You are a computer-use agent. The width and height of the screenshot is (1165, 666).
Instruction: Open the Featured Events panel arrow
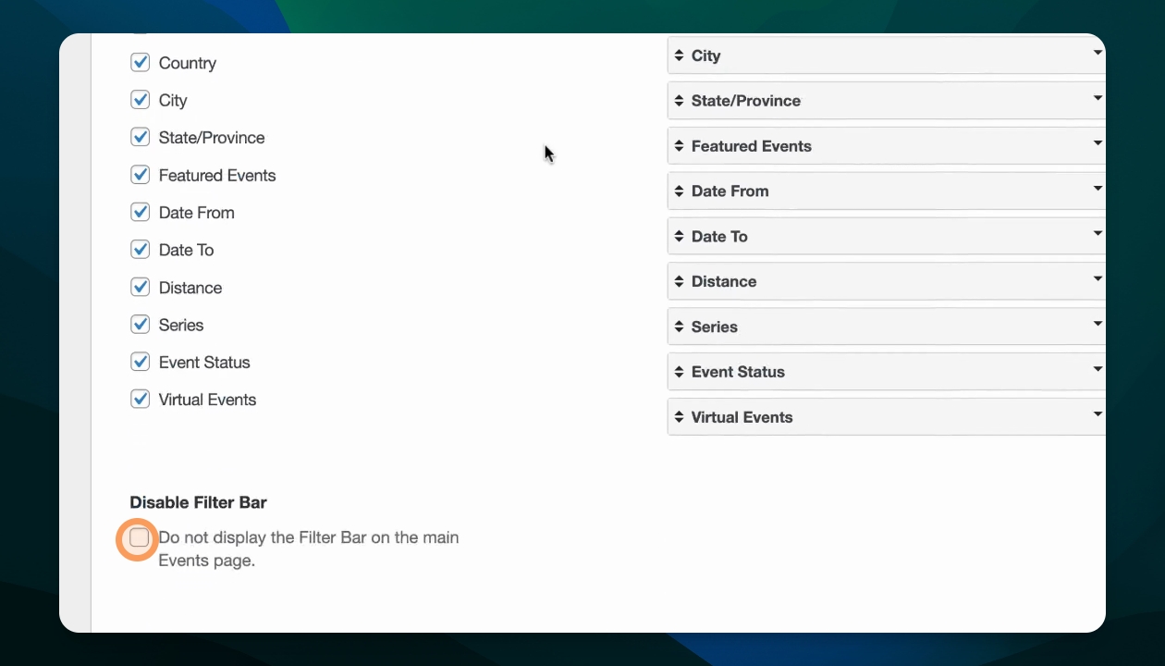[1098, 143]
